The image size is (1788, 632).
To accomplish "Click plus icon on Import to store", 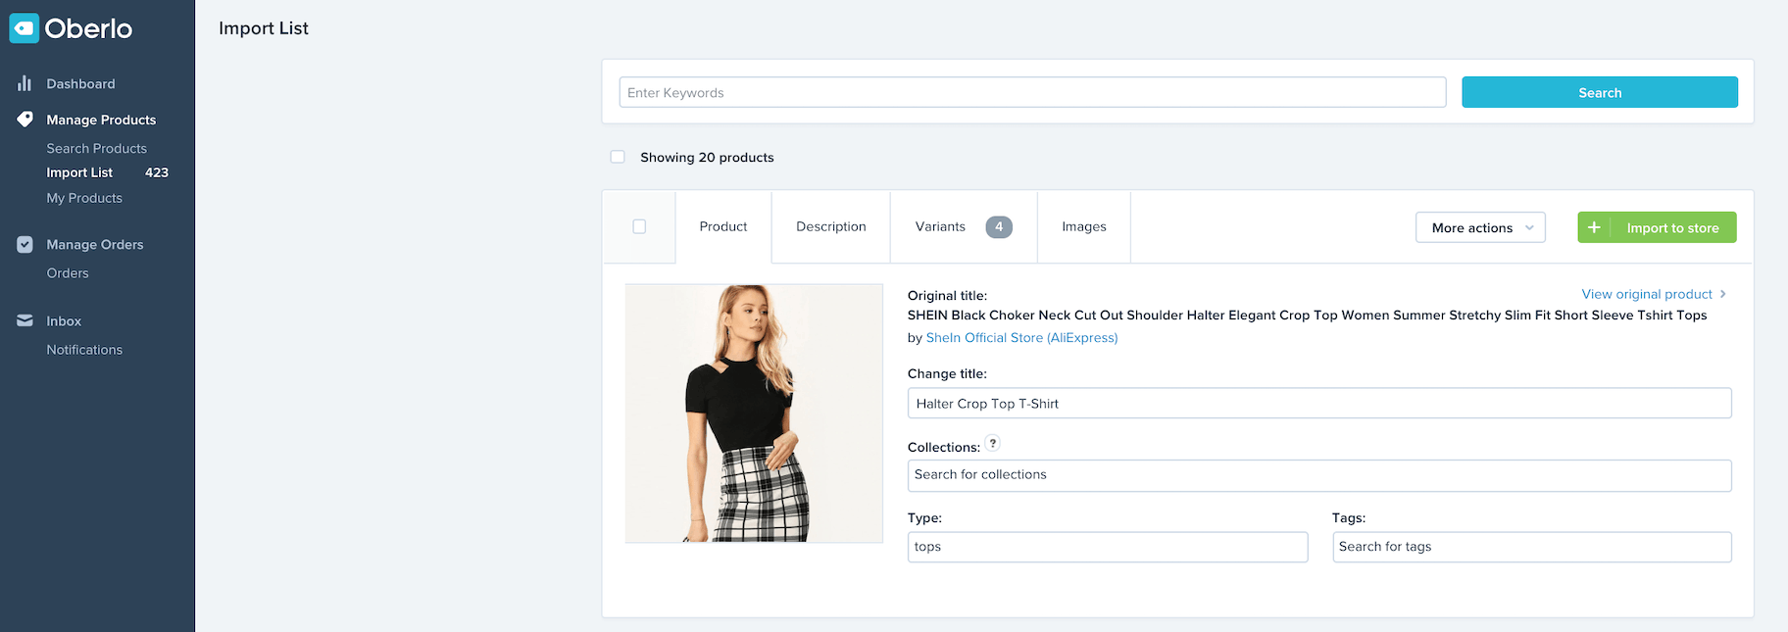I will [x=1594, y=227].
